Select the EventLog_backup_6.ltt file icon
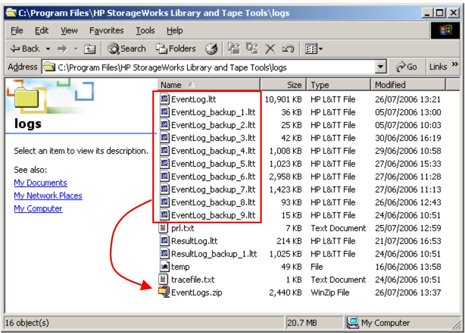This screenshot has height=333, width=465. (x=165, y=176)
